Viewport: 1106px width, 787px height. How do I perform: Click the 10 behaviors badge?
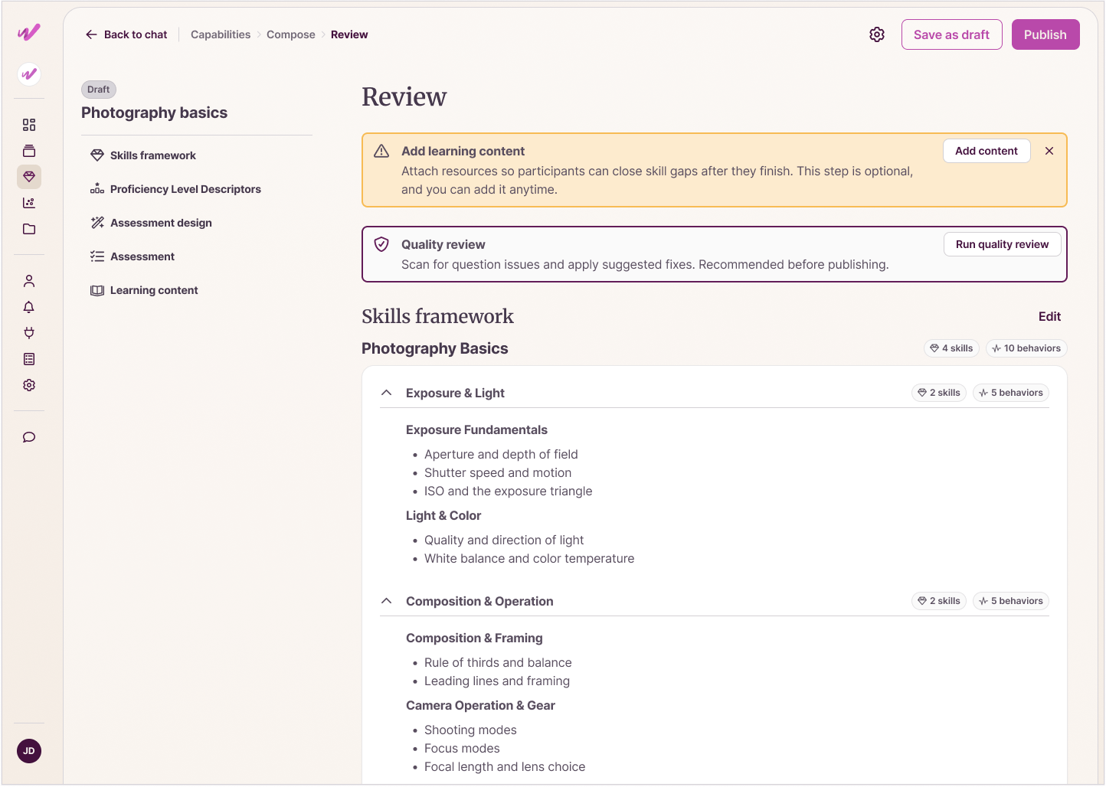[1026, 348]
